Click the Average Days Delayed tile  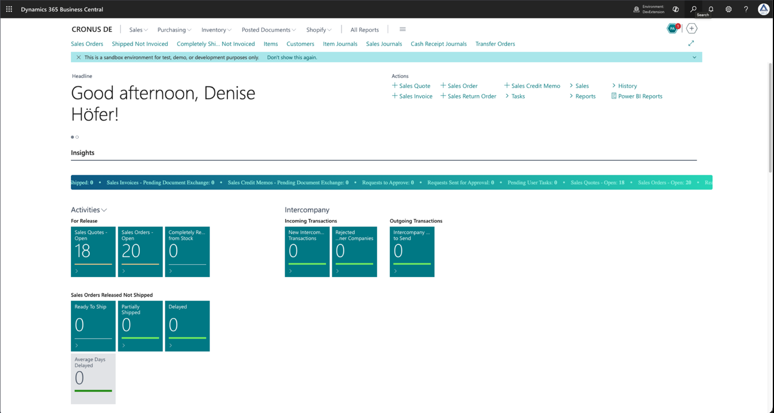click(93, 378)
